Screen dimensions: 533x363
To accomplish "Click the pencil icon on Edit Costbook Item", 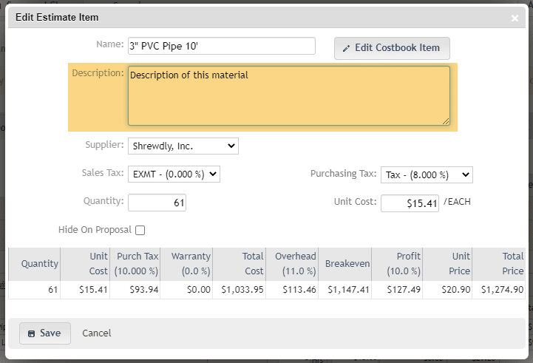I will pos(346,48).
